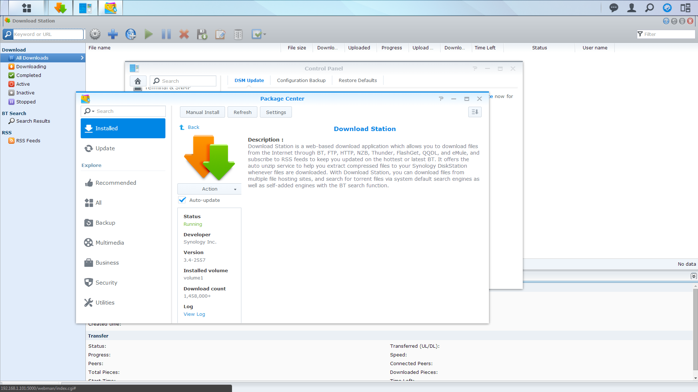The image size is (698, 392).
Task: Open Package Center Settings button
Action: (276, 112)
